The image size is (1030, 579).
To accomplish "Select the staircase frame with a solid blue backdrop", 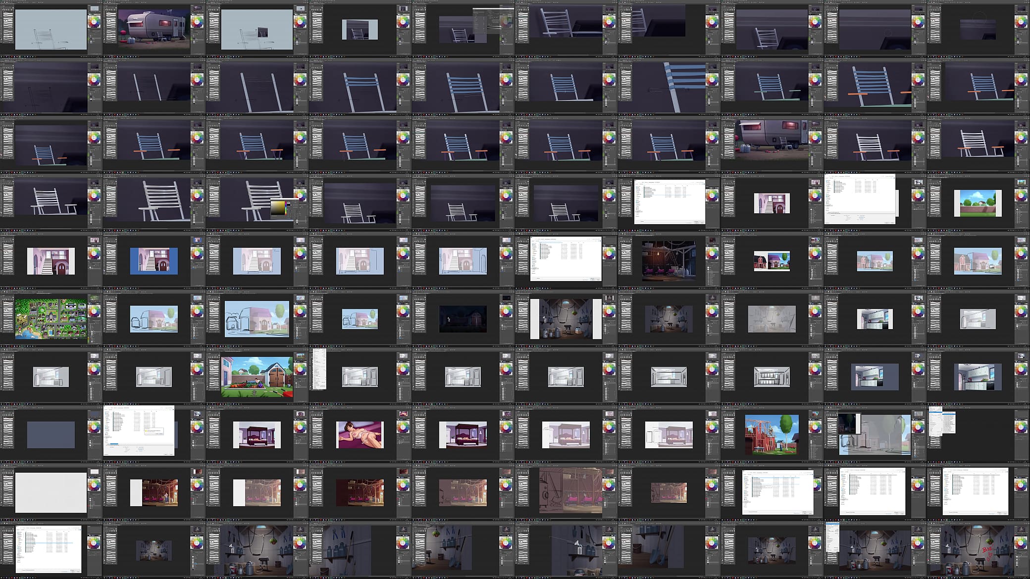I will [x=154, y=260].
